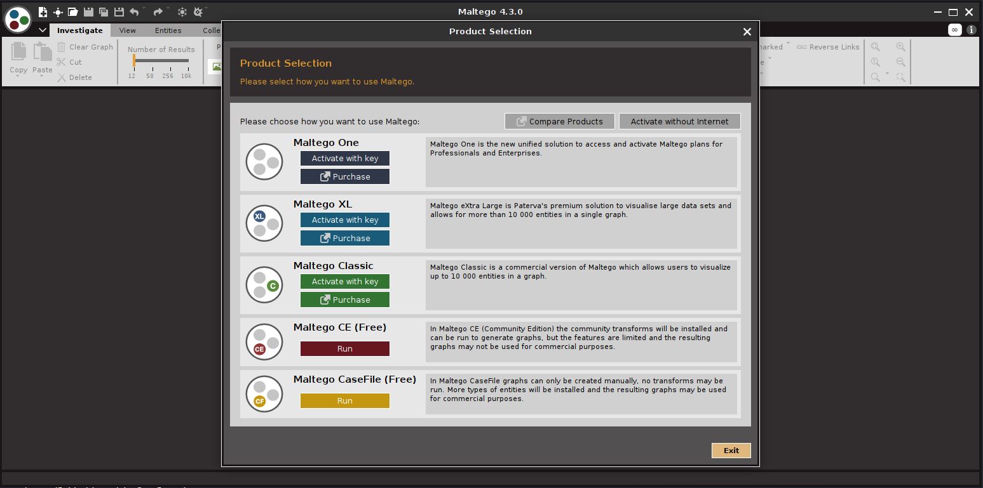
Task: Click the plain Zoom magnifier icon
Action: click(876, 77)
